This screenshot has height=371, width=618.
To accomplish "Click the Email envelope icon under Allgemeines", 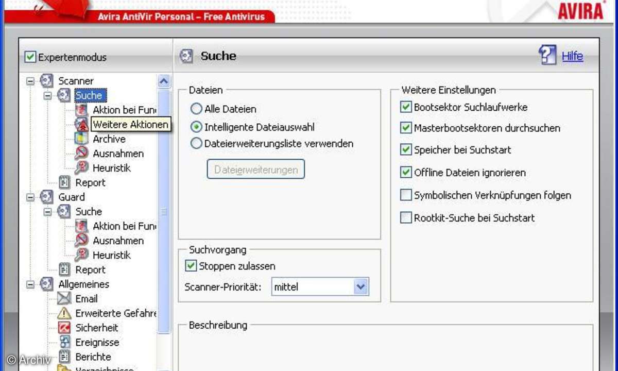I will pyautogui.click(x=64, y=298).
